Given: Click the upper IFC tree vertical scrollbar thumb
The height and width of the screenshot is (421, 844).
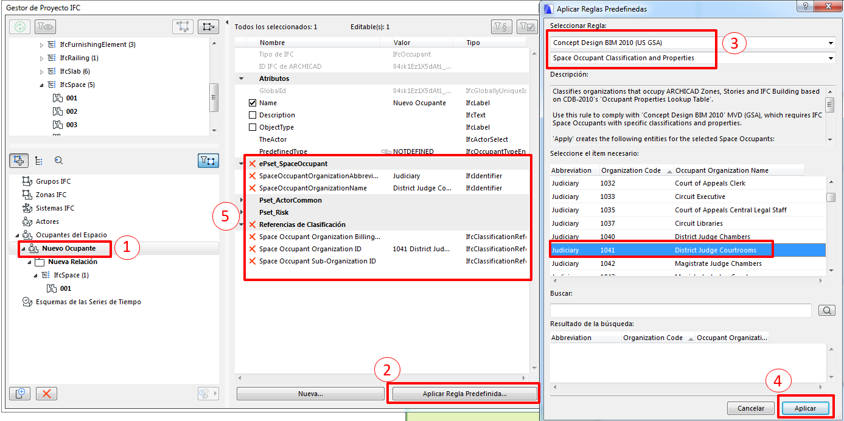Looking at the screenshot, I should (214, 98).
